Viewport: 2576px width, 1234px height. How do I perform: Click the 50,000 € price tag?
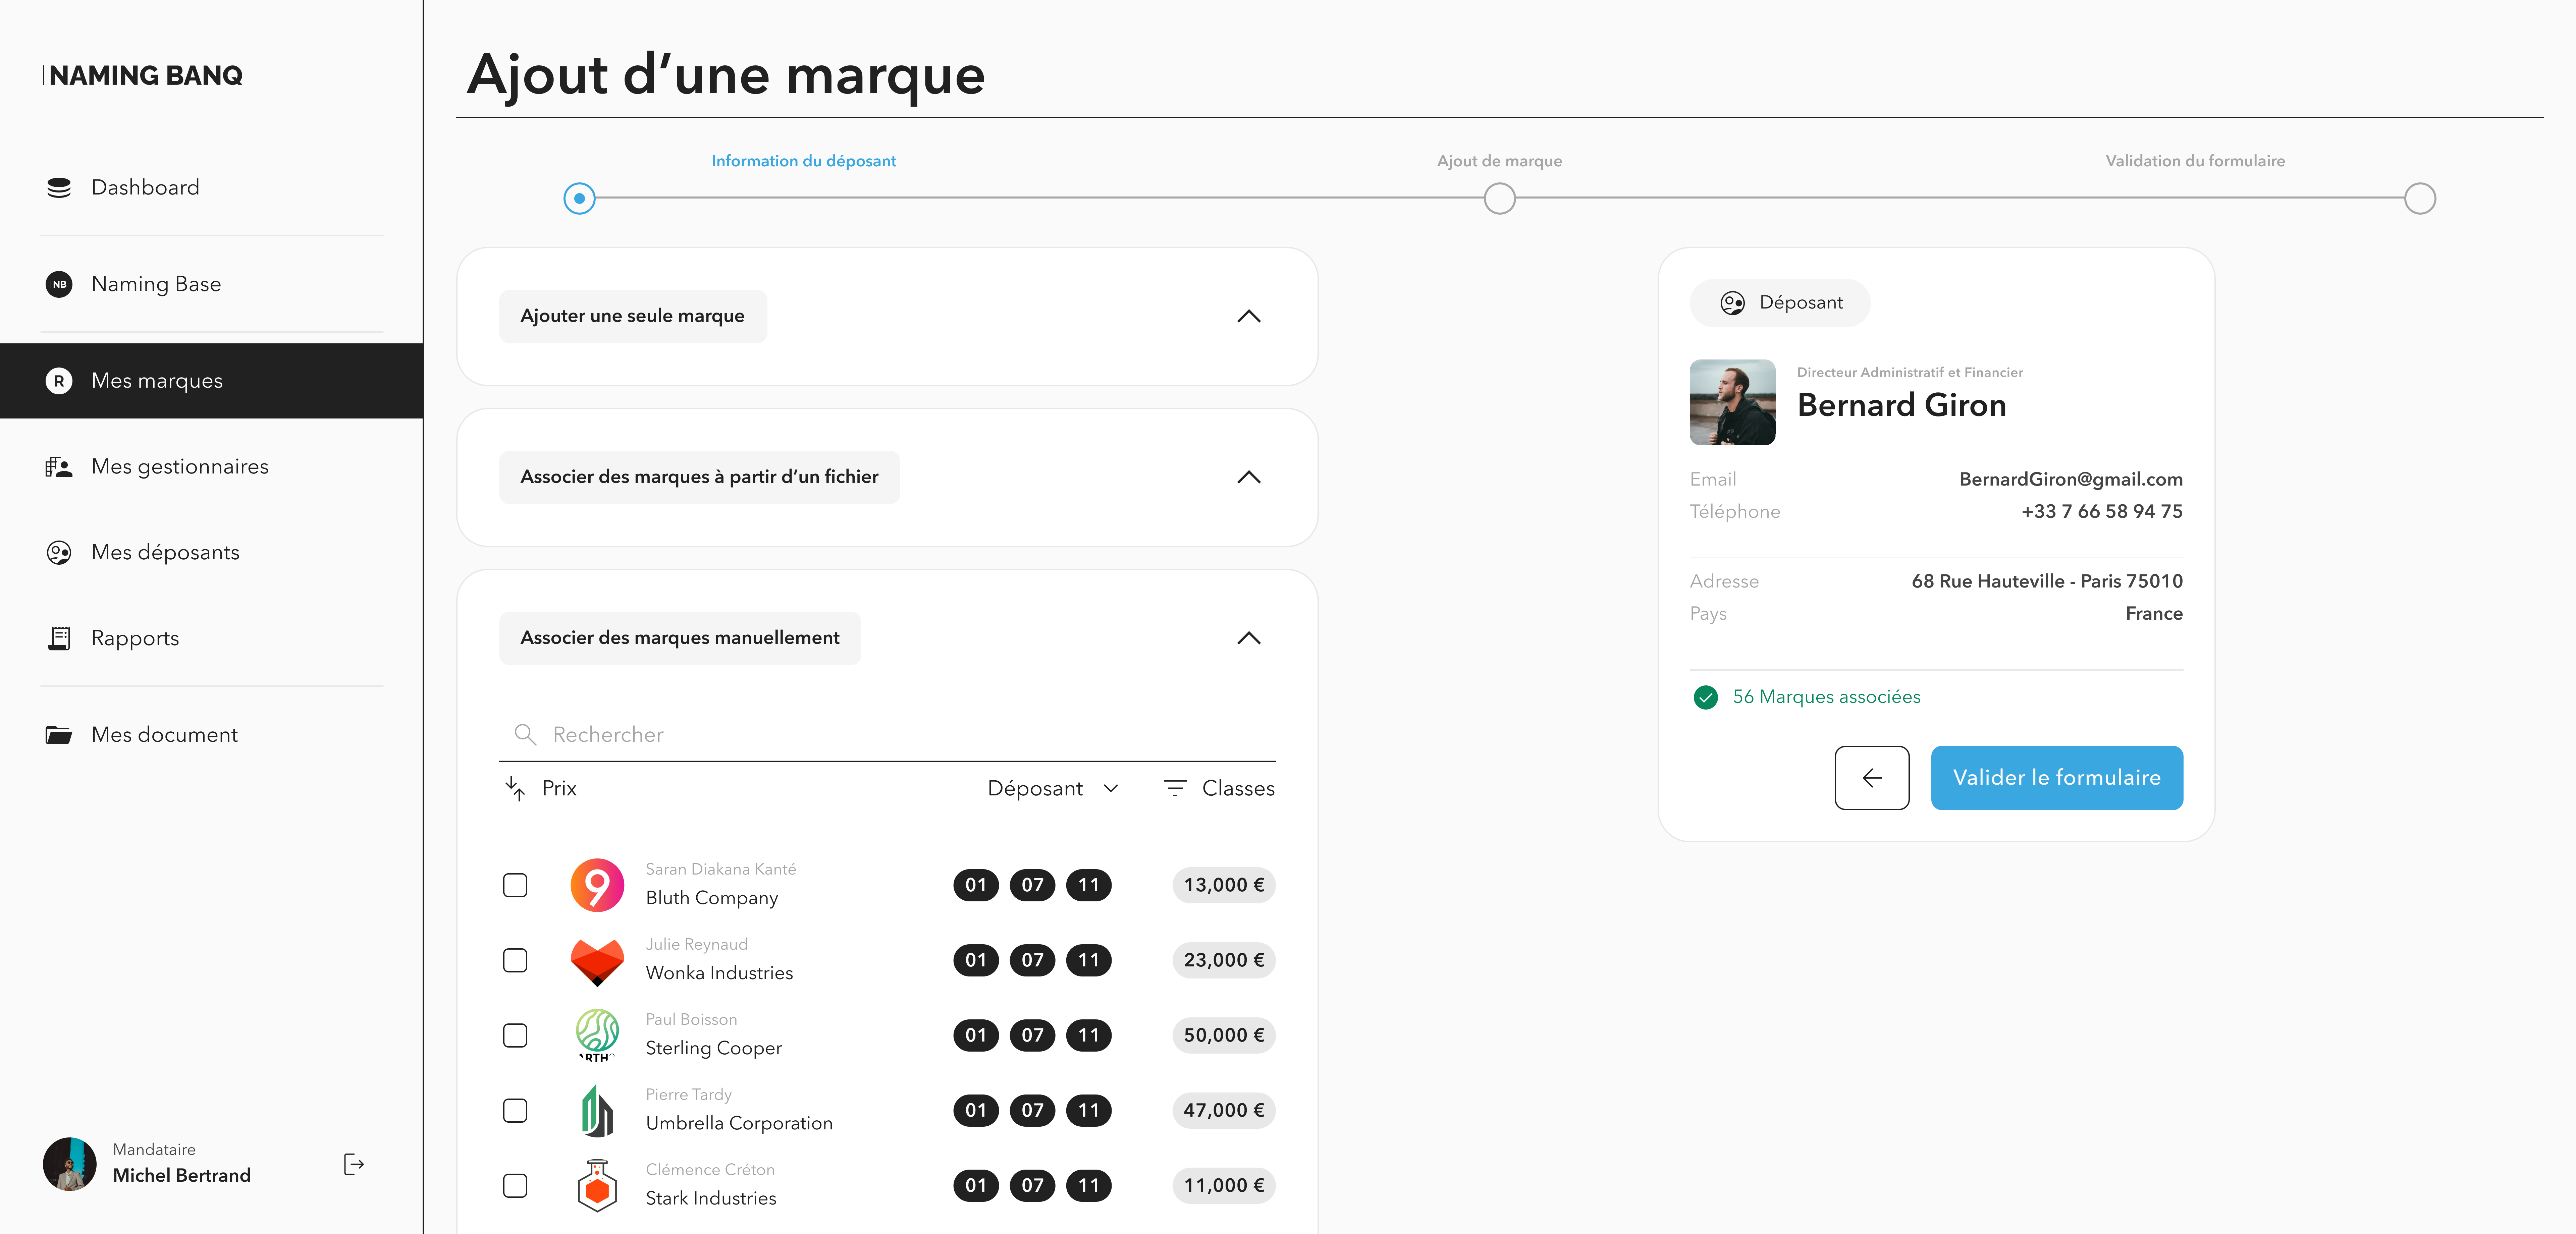(x=1224, y=1035)
